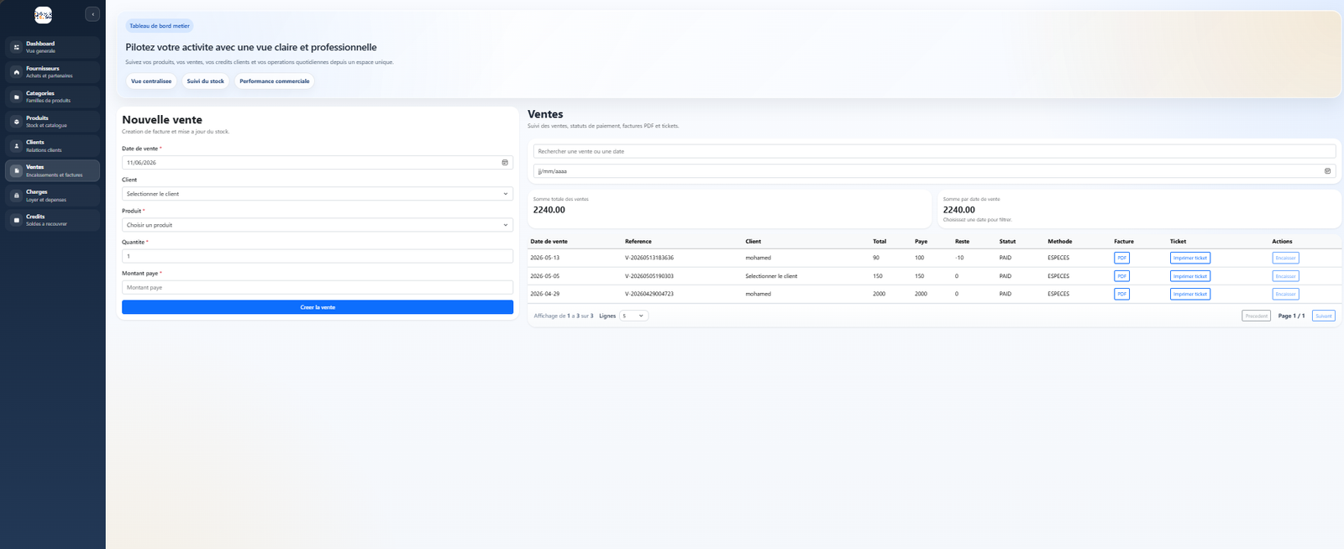The height and width of the screenshot is (549, 1344).
Task: Click the Total column header
Action: (879, 241)
